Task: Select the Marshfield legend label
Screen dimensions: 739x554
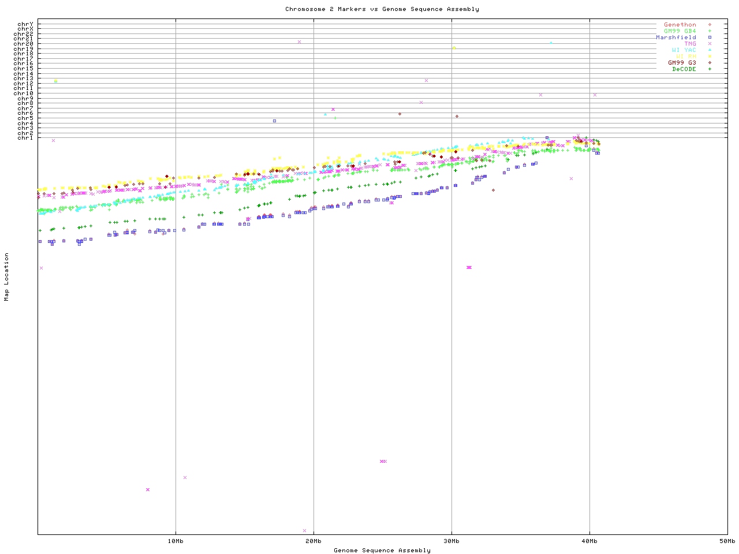Action: click(x=675, y=38)
